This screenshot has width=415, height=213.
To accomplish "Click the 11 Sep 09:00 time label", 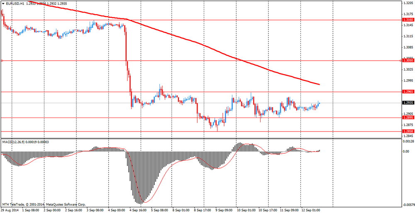I will point(290,211).
